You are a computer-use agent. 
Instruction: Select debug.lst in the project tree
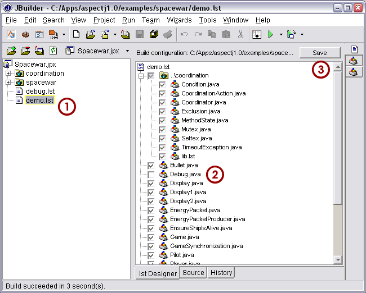[x=40, y=91]
